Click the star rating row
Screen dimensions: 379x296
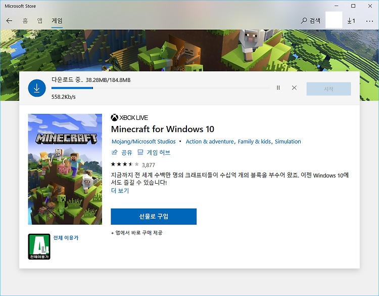[125, 164]
